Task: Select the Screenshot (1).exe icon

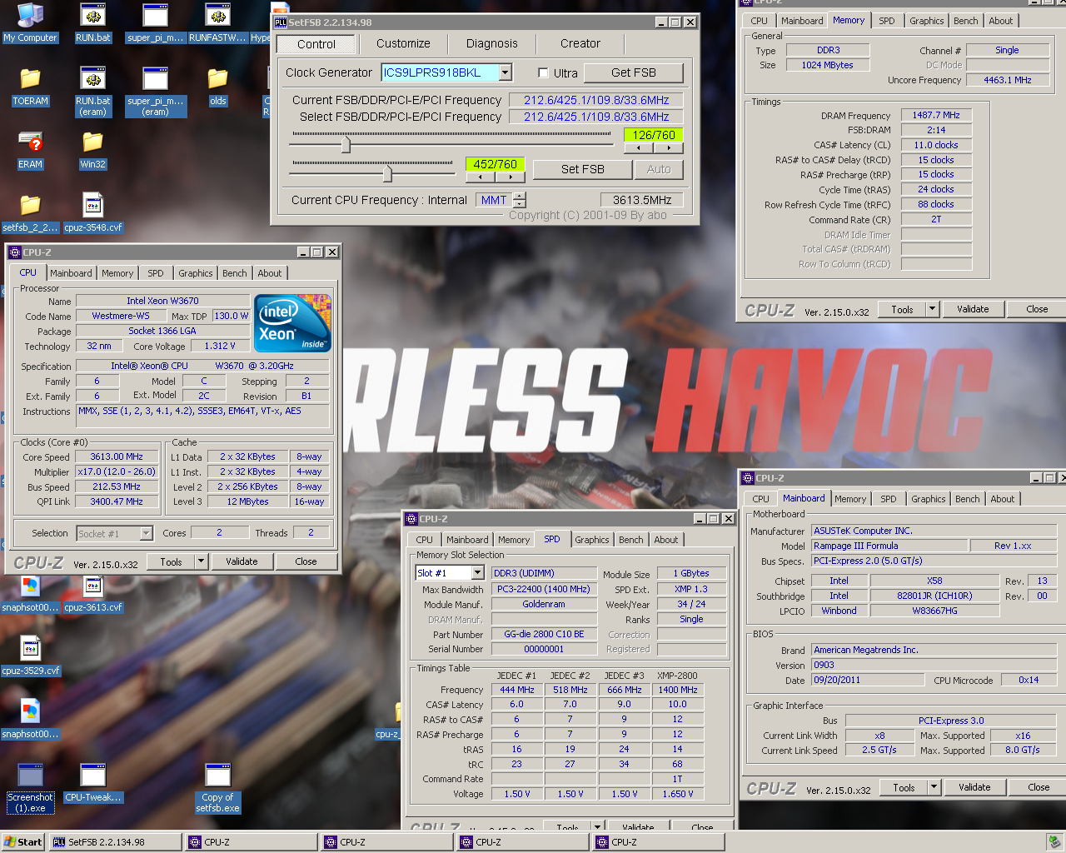Action: pos(30,787)
